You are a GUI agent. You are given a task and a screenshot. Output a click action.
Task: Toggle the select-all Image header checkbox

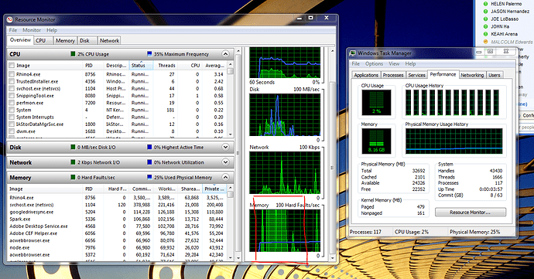pyautogui.click(x=12, y=66)
